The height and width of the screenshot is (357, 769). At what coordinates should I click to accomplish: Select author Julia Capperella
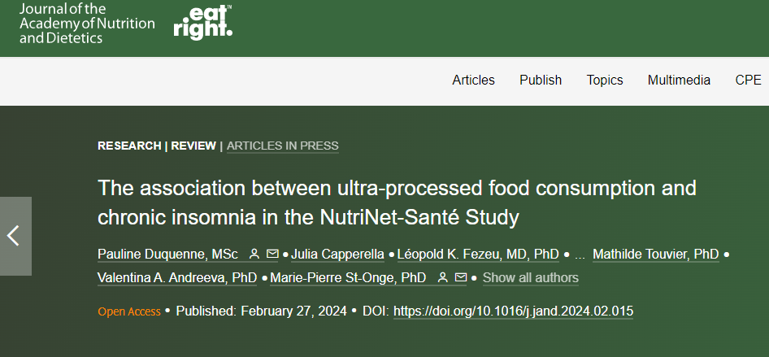(x=337, y=254)
